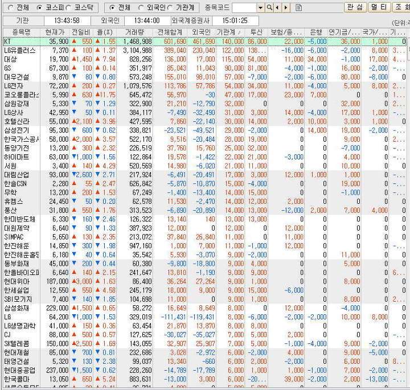Sort by 현재가 column header
This screenshot has height=390, width=410.
click(55, 32)
